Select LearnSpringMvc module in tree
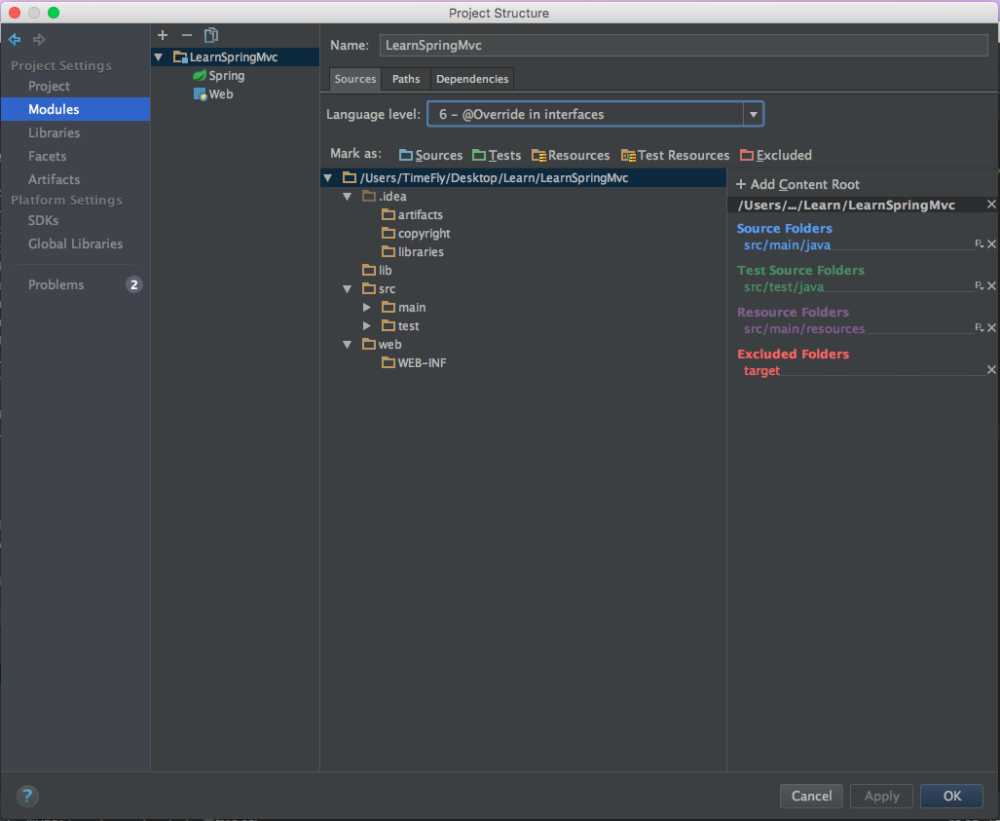This screenshot has width=1000, height=821. [x=235, y=57]
